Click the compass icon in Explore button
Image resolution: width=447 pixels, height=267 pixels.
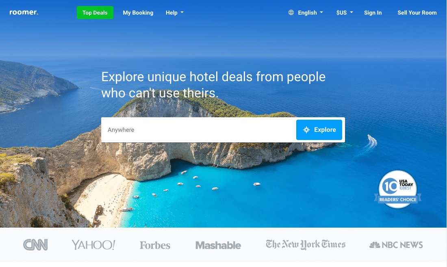coord(306,130)
